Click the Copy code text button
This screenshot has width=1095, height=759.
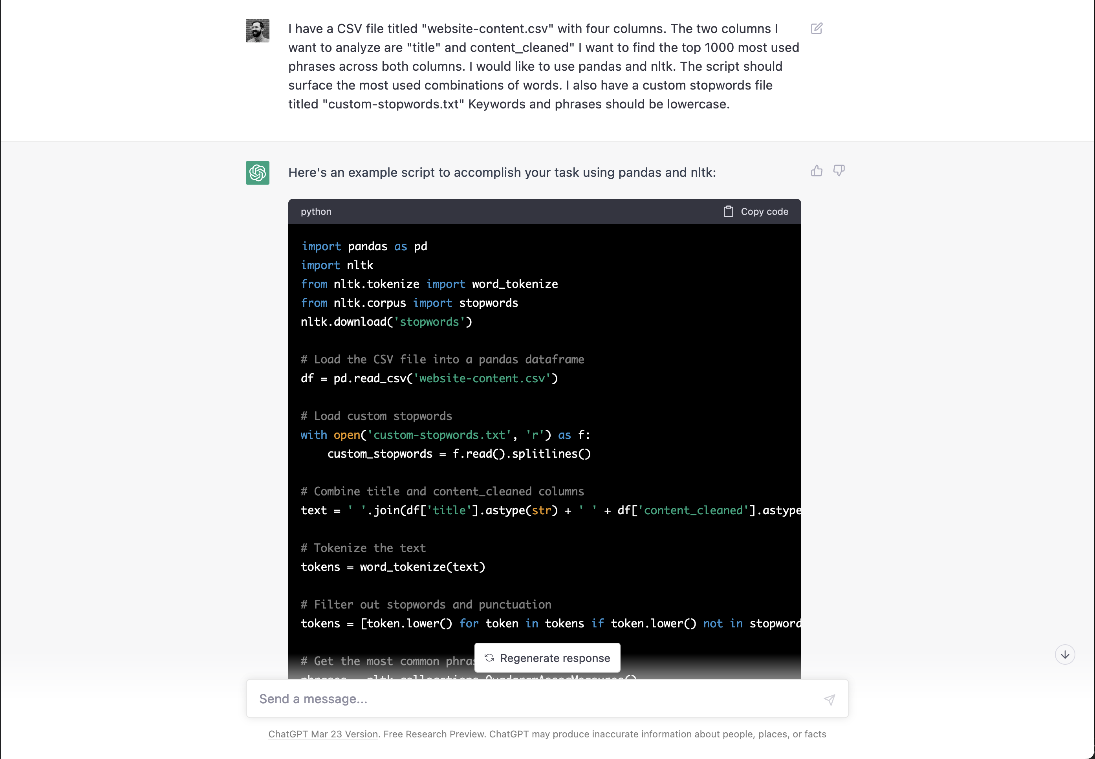[x=764, y=212]
